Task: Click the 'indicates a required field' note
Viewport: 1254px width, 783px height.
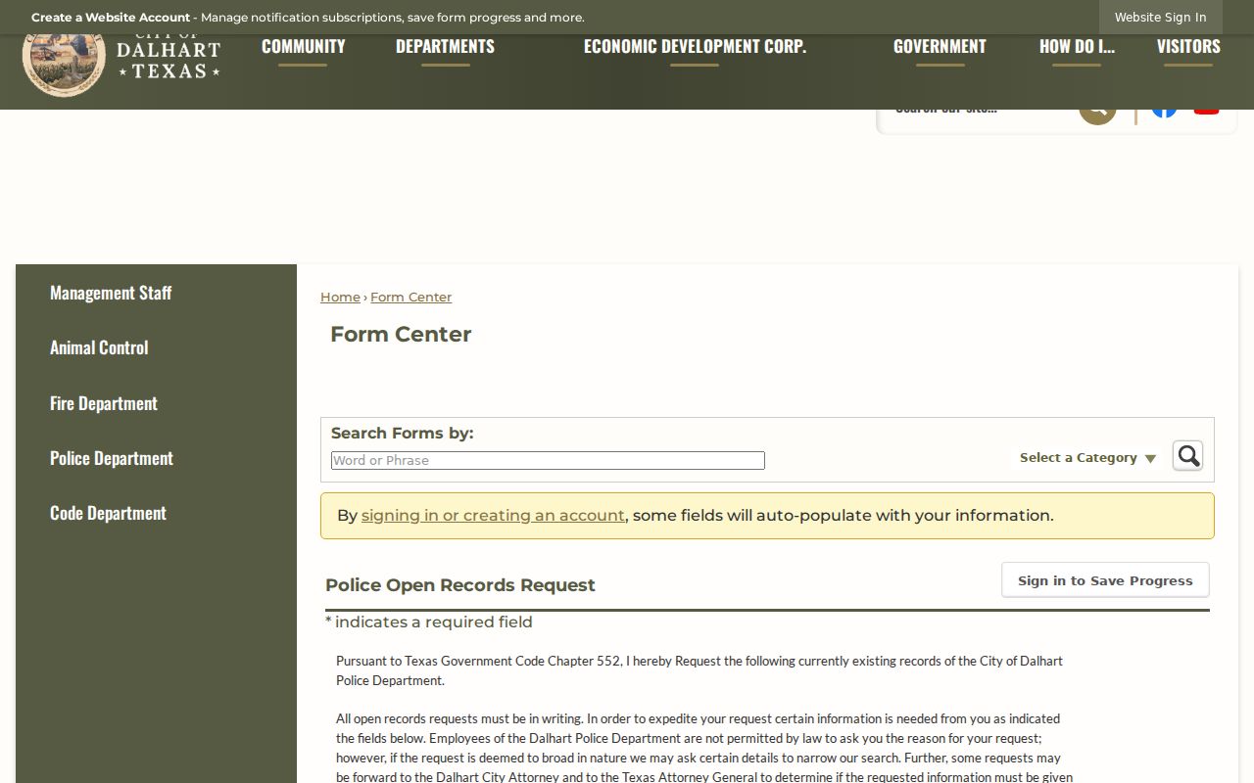Action: tap(429, 622)
